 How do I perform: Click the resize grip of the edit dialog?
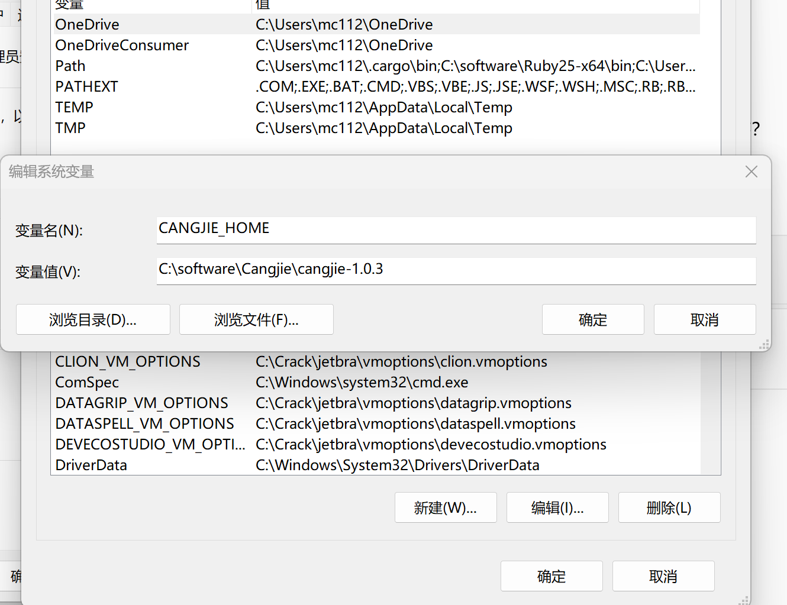point(764,344)
